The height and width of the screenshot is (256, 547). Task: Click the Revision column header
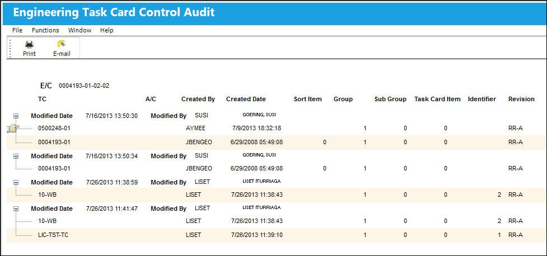tap(521, 99)
